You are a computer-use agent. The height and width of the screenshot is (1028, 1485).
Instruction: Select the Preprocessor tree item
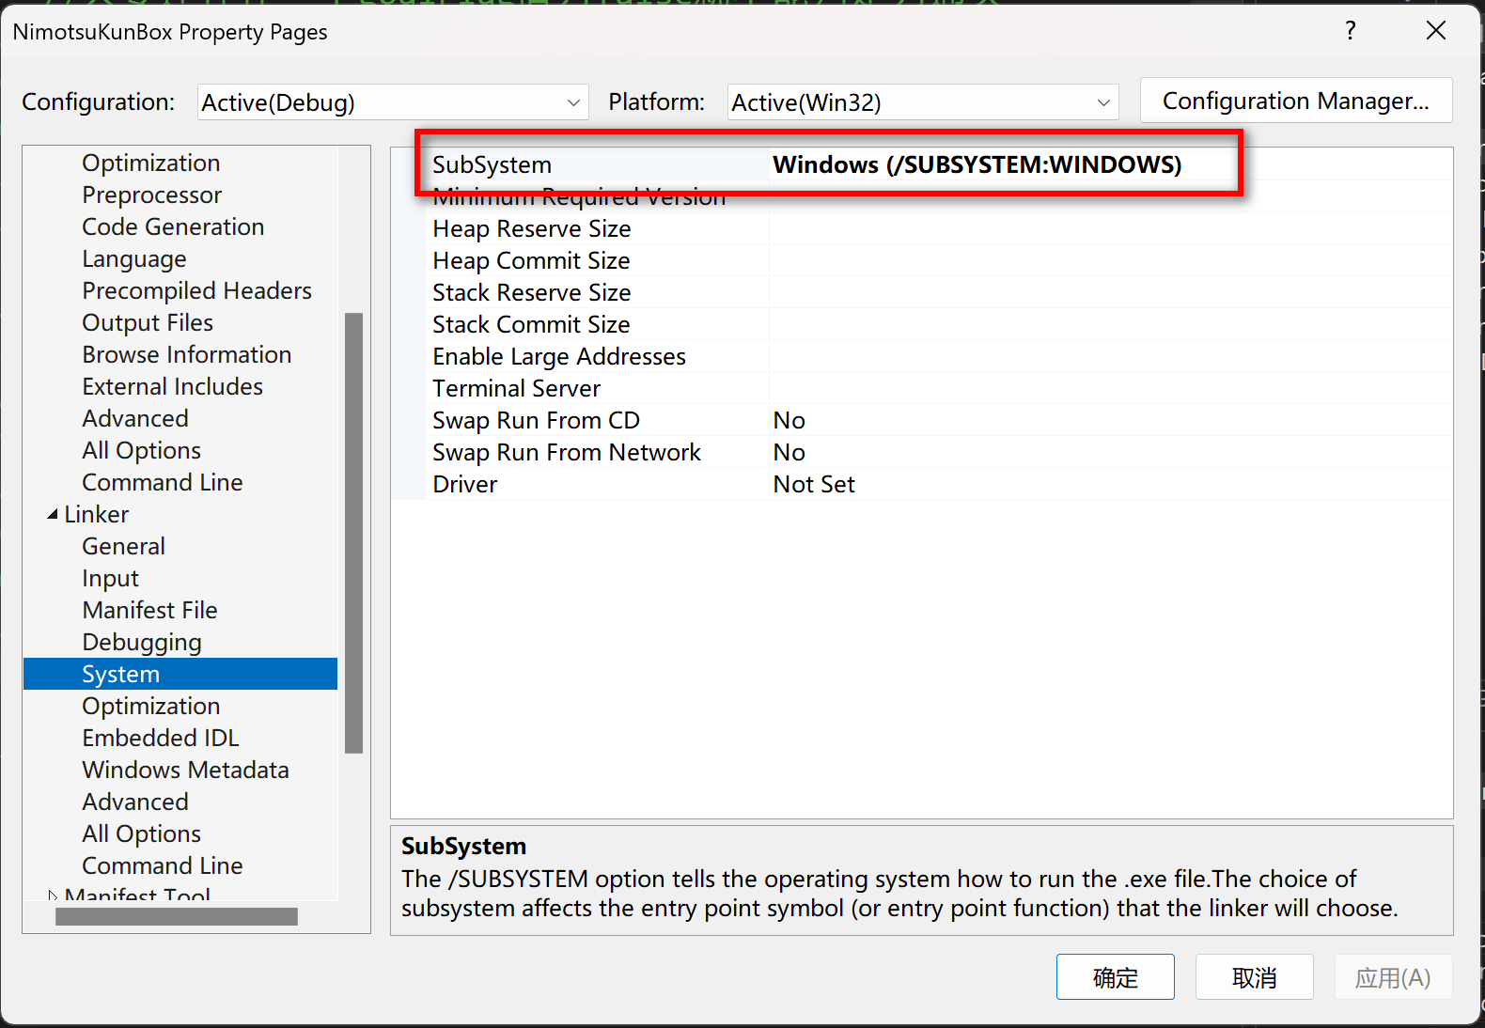(151, 195)
